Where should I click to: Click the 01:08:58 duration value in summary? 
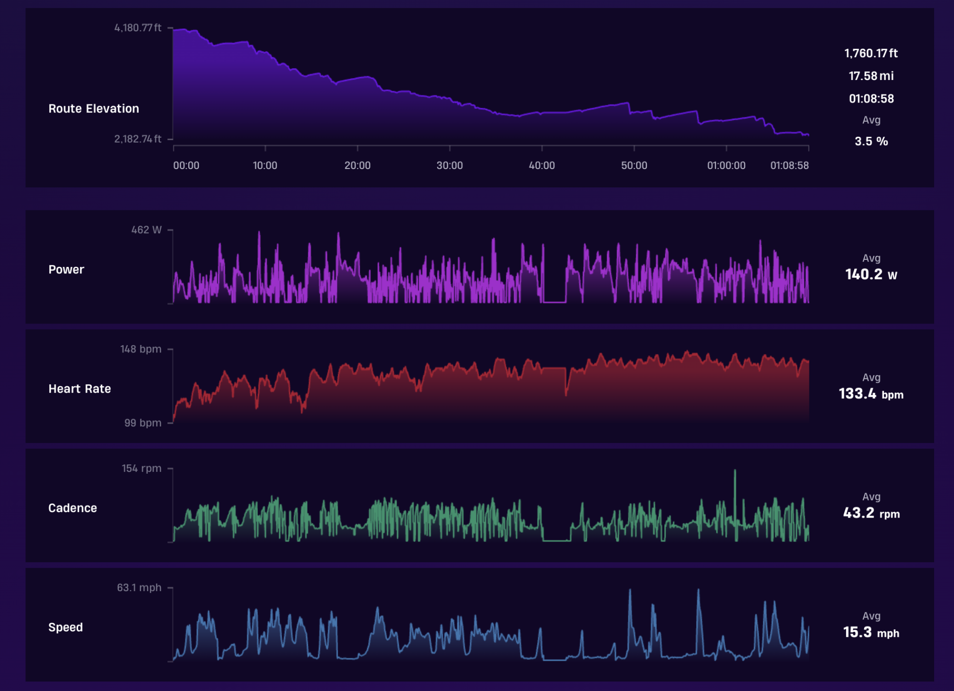(871, 99)
